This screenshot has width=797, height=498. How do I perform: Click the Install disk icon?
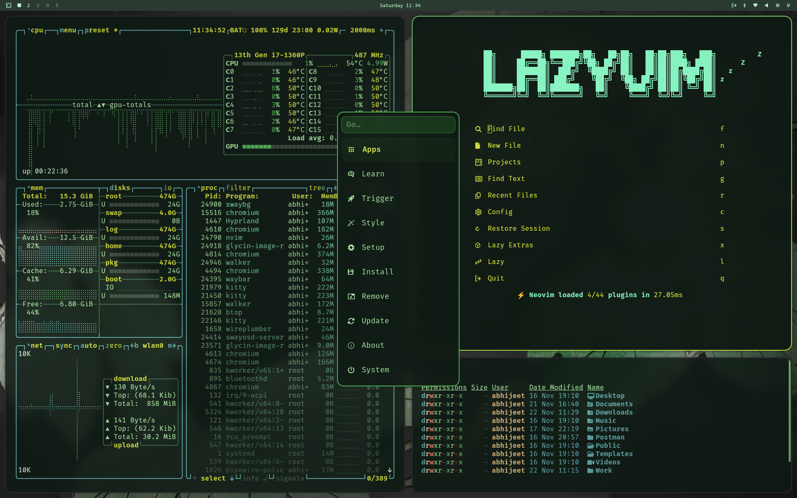(351, 272)
